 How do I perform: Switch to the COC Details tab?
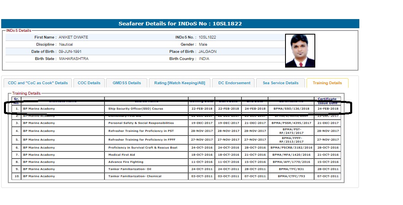click(89, 83)
